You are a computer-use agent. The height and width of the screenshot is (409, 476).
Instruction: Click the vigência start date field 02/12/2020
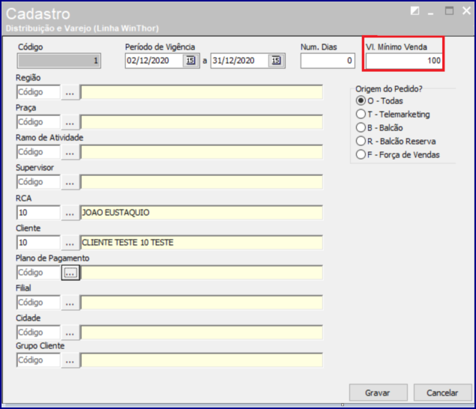pos(154,61)
